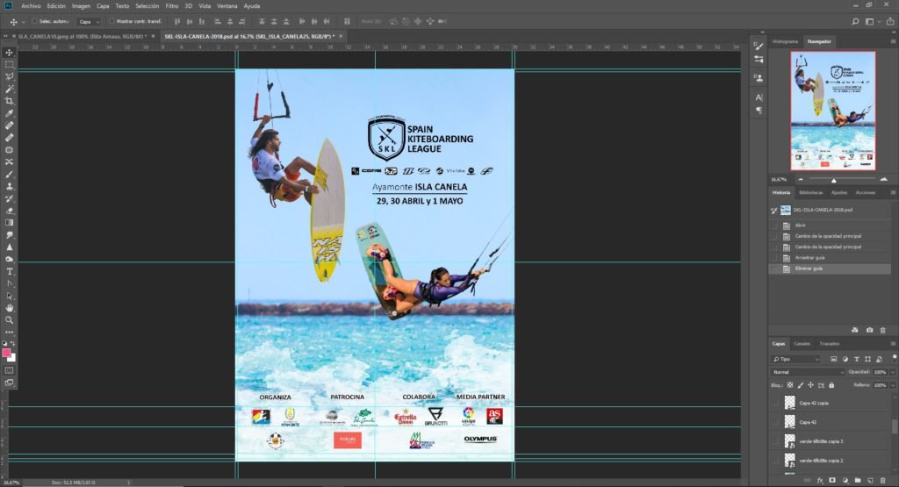
Task: Select the Lasso tool
Action: point(9,76)
